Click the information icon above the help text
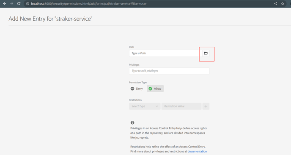 pos(132,123)
